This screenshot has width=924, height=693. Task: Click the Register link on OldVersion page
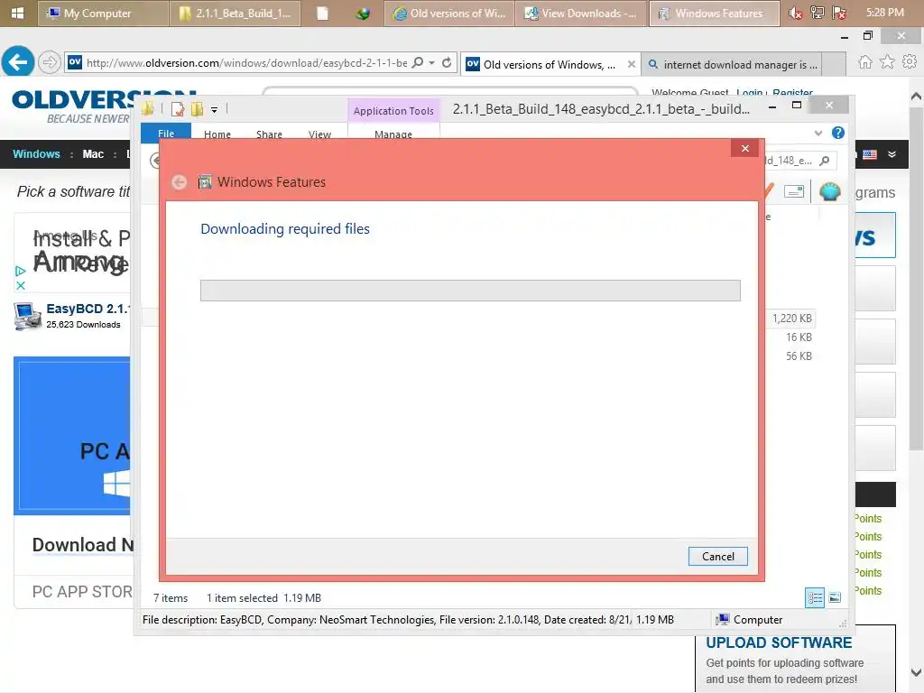click(792, 93)
